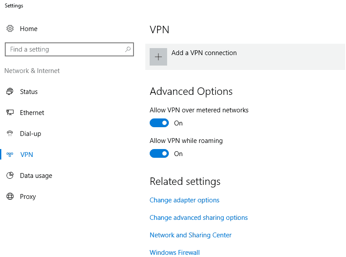
Task: Open the Data usage pie icon
Action: [x=10, y=175]
